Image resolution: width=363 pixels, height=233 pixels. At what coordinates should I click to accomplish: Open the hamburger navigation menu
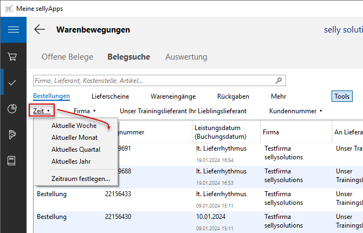pyautogui.click(x=13, y=29)
